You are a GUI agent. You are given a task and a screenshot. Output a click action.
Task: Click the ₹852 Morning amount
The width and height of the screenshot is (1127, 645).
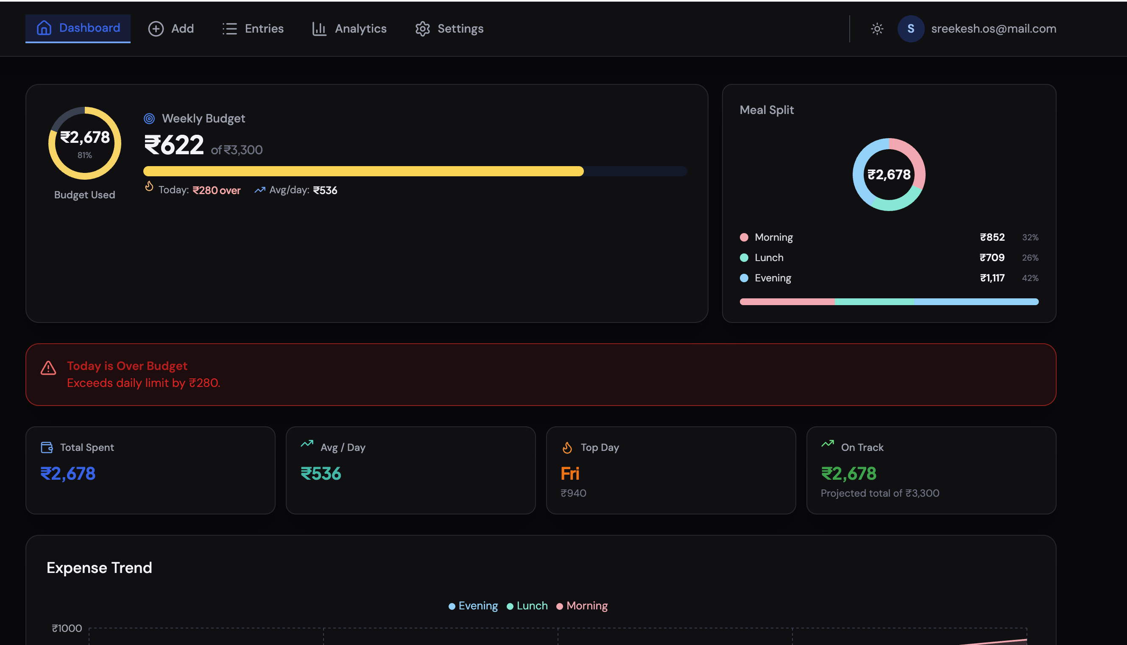click(992, 237)
